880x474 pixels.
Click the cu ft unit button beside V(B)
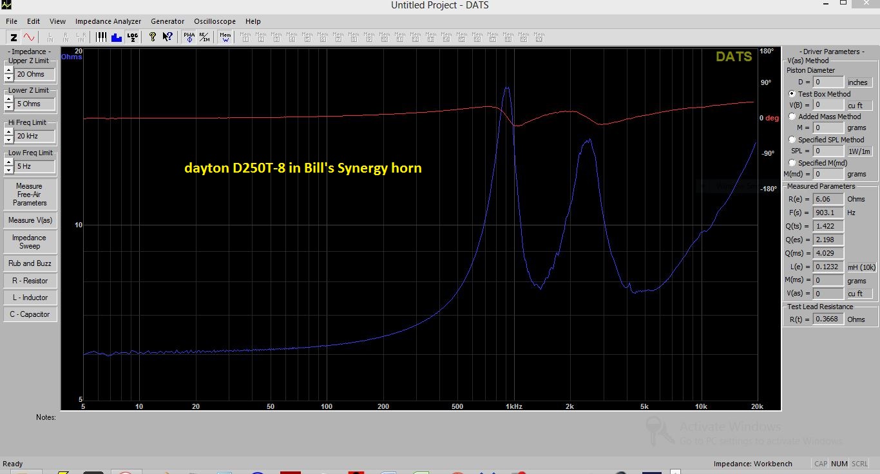860,105
